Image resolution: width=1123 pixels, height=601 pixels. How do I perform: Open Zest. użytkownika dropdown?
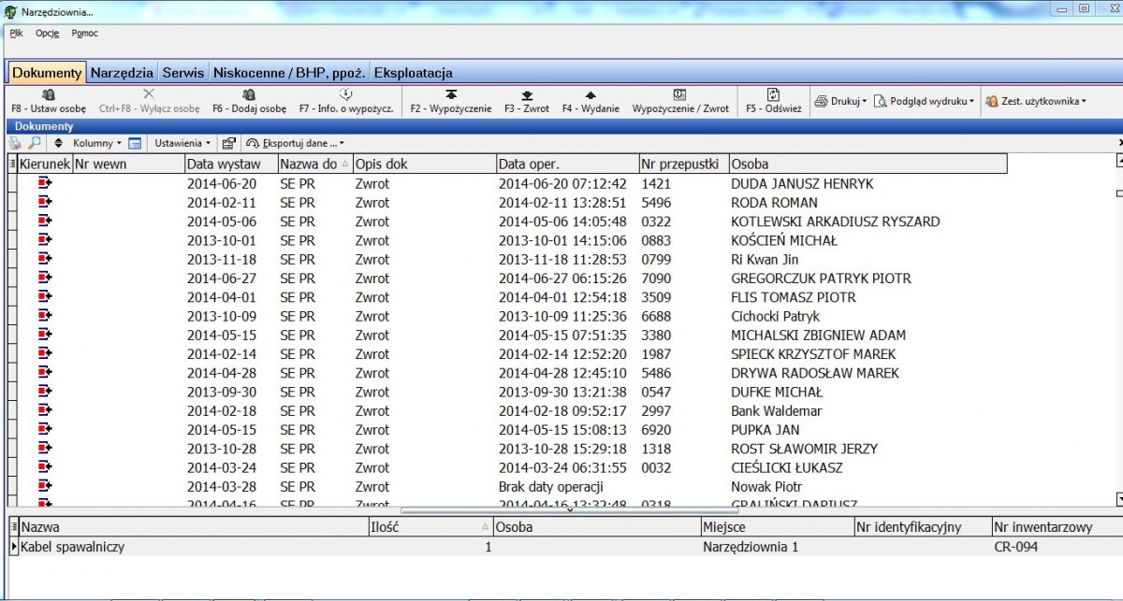pos(1036,101)
